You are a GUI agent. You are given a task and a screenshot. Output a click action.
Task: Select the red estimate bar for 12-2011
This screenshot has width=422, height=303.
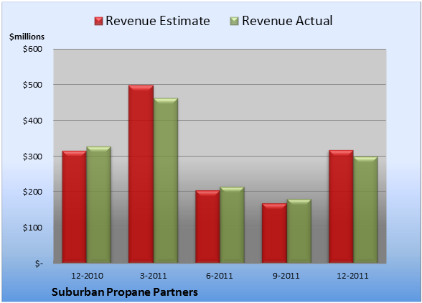(x=341, y=206)
